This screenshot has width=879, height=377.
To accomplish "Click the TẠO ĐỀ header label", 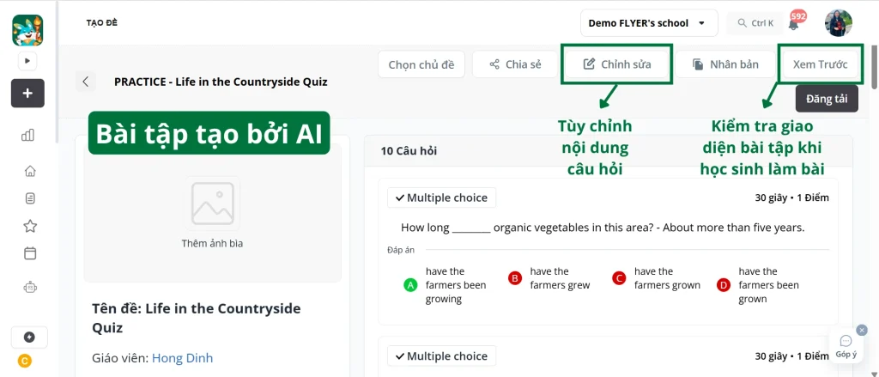I will (102, 23).
